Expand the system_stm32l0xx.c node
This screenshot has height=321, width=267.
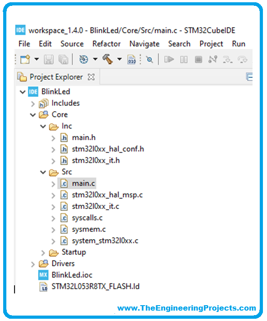(53, 241)
